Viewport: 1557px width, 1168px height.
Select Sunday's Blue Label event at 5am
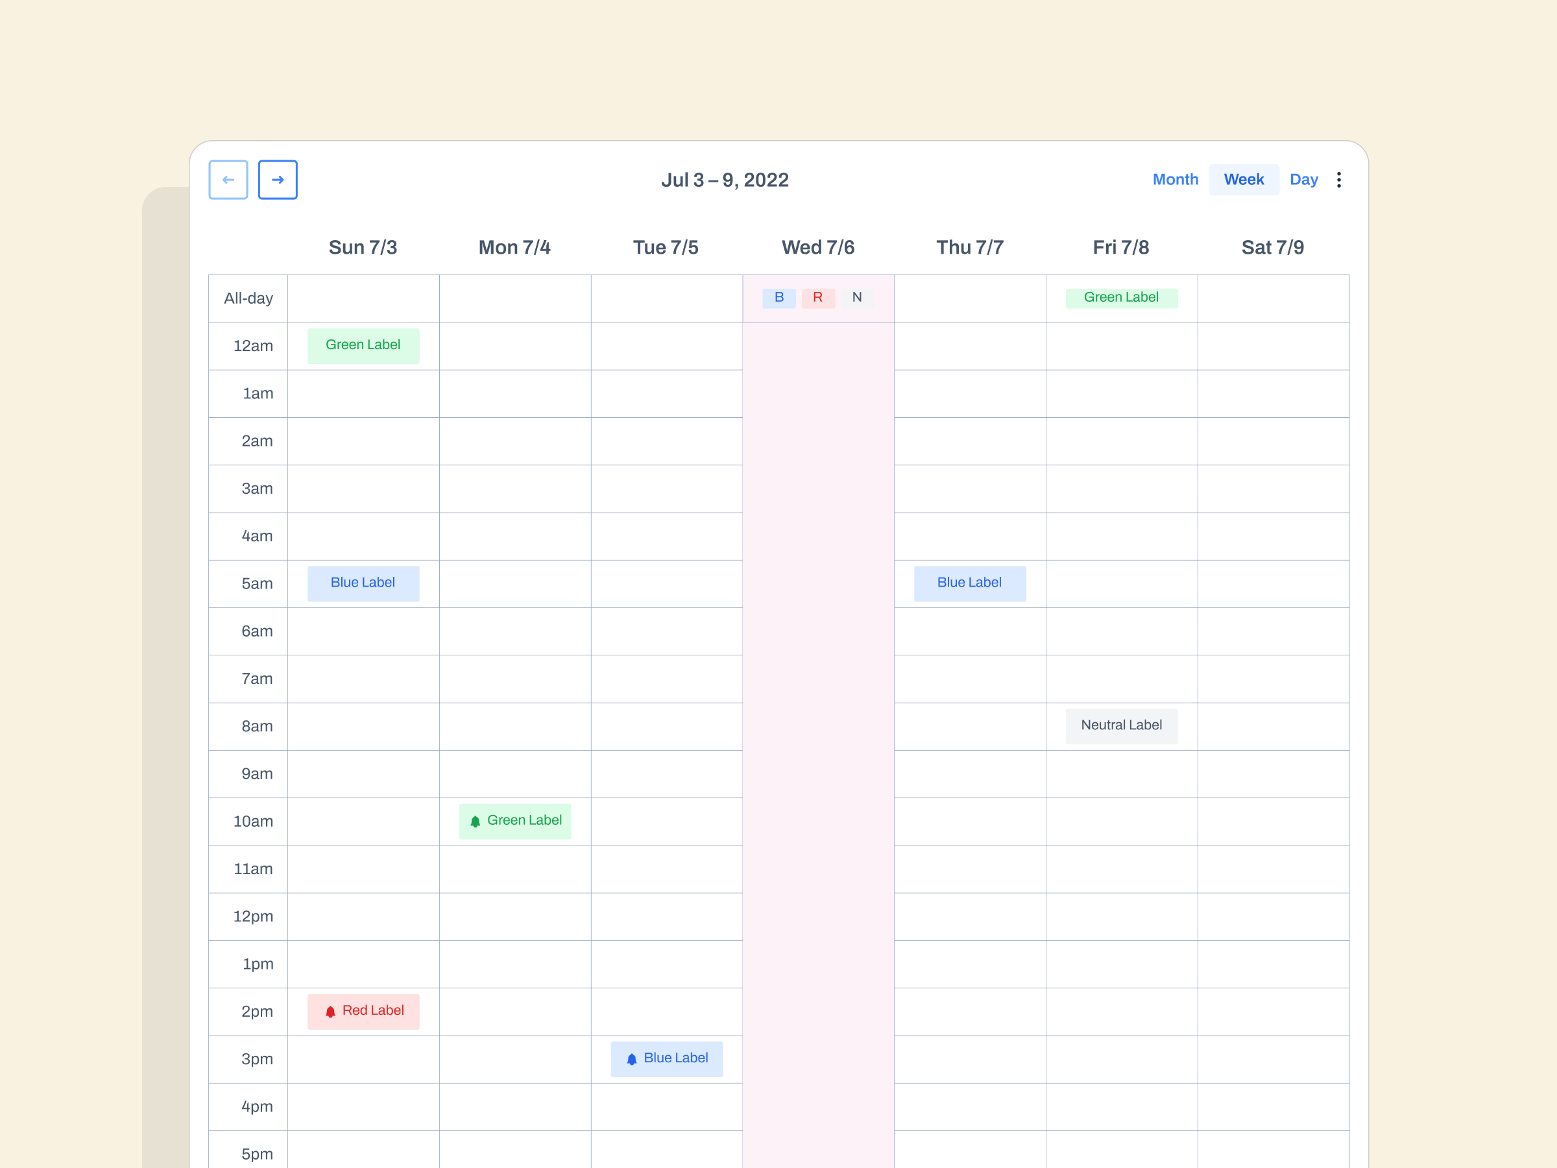click(363, 582)
